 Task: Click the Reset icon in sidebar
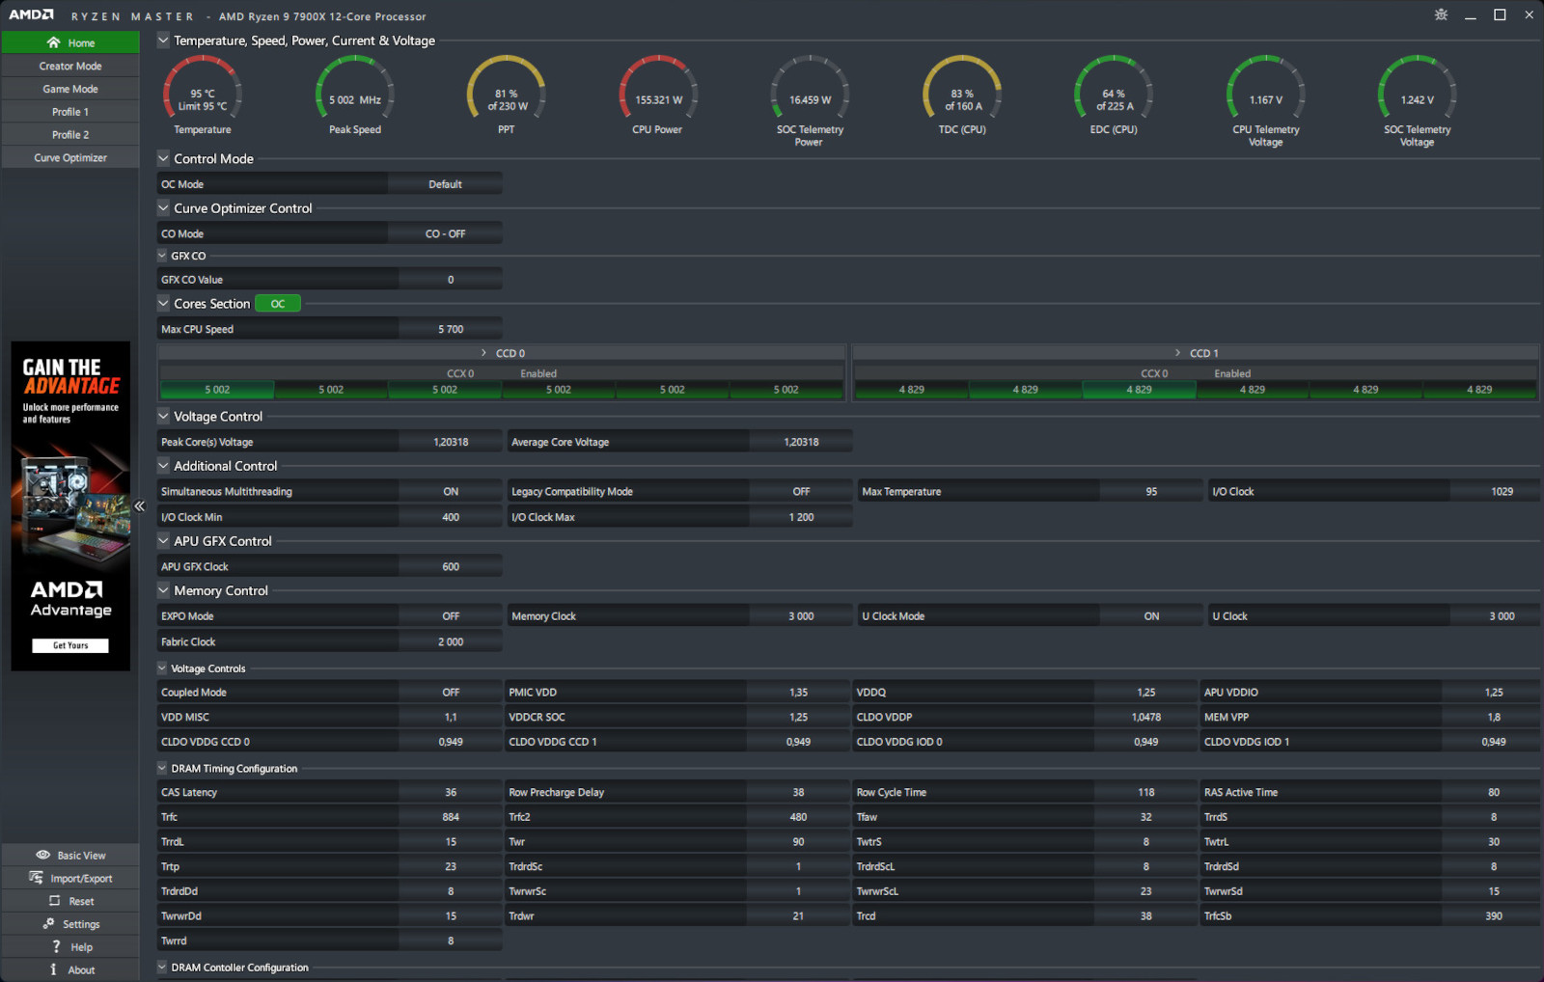pos(54,901)
